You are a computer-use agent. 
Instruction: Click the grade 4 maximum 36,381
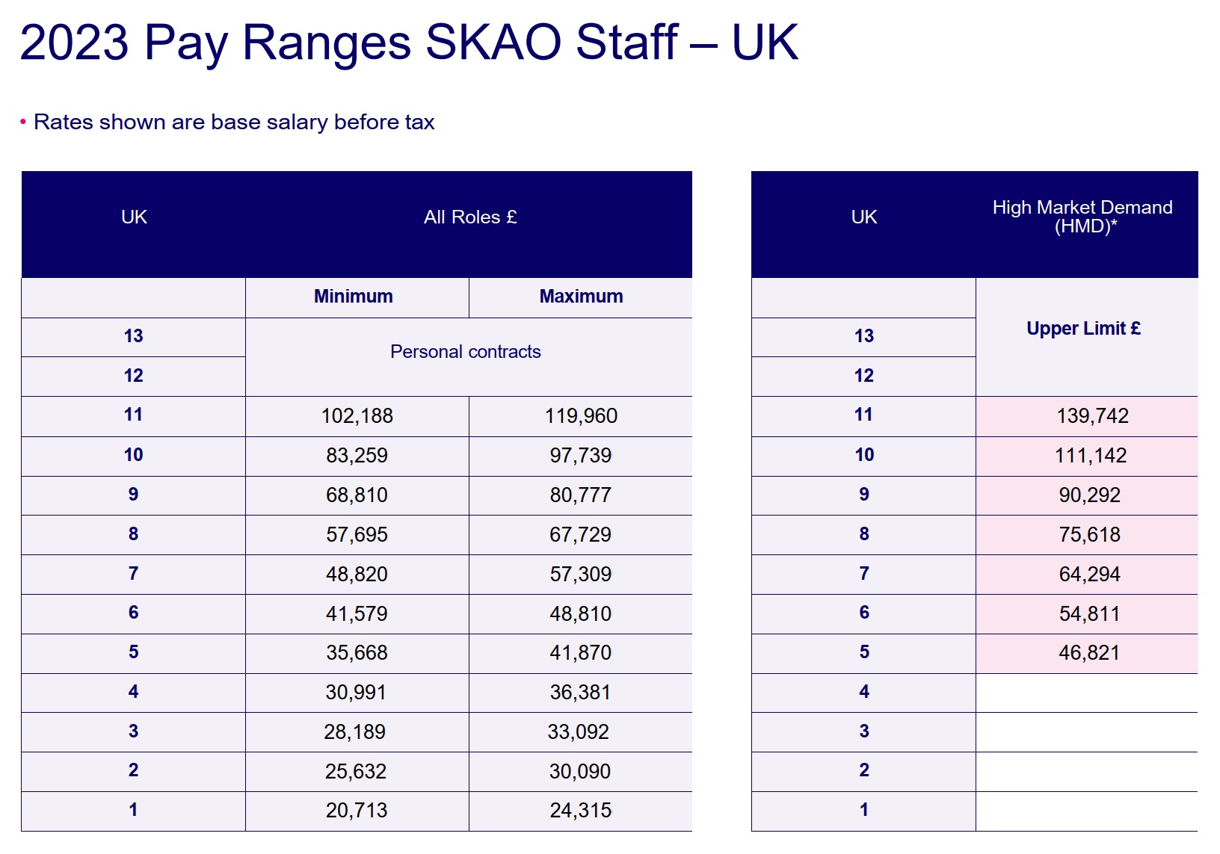(580, 693)
